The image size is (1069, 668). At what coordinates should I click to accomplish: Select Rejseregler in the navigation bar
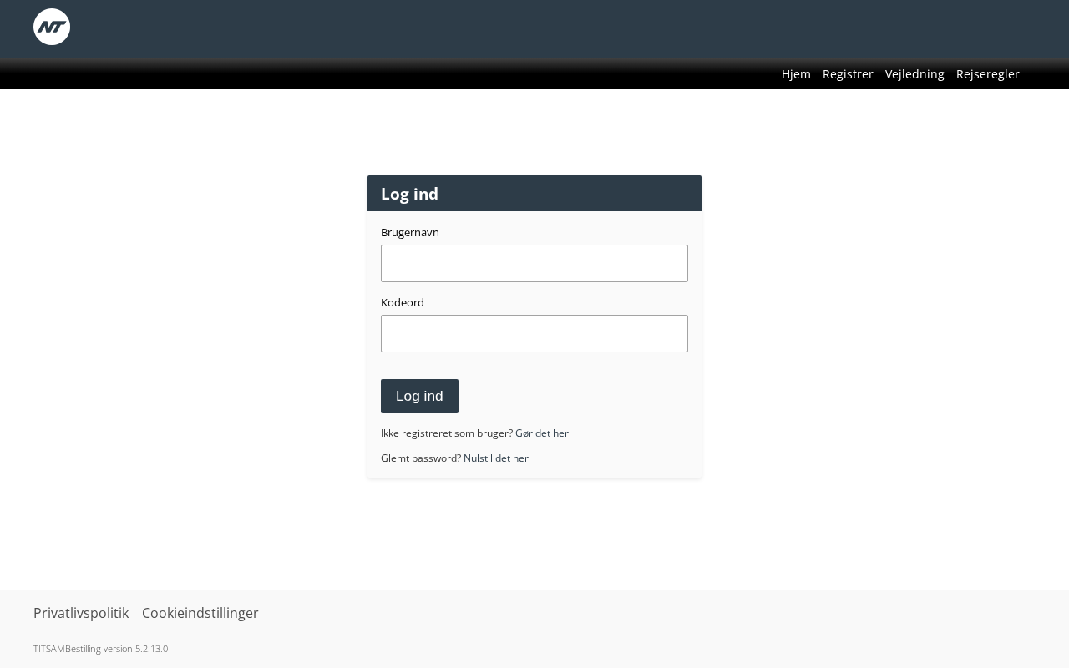[x=987, y=73]
